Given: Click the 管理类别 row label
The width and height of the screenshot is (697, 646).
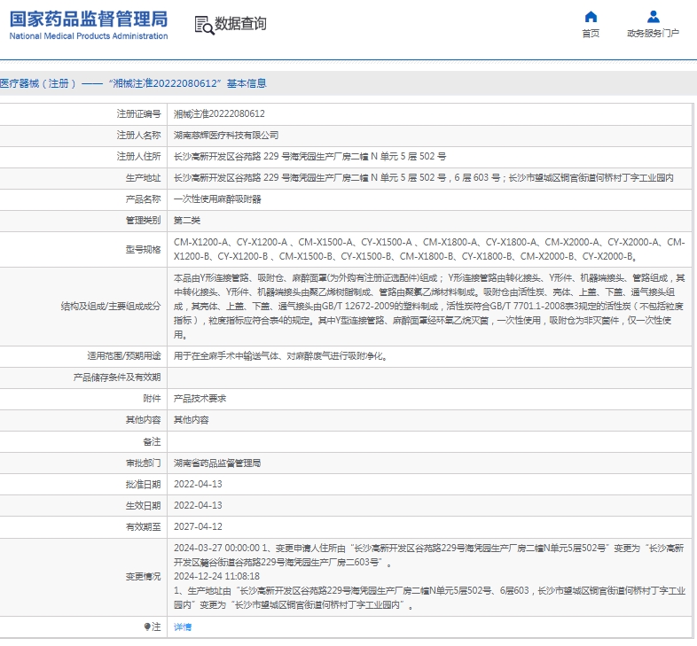Looking at the screenshot, I should click(x=143, y=221).
